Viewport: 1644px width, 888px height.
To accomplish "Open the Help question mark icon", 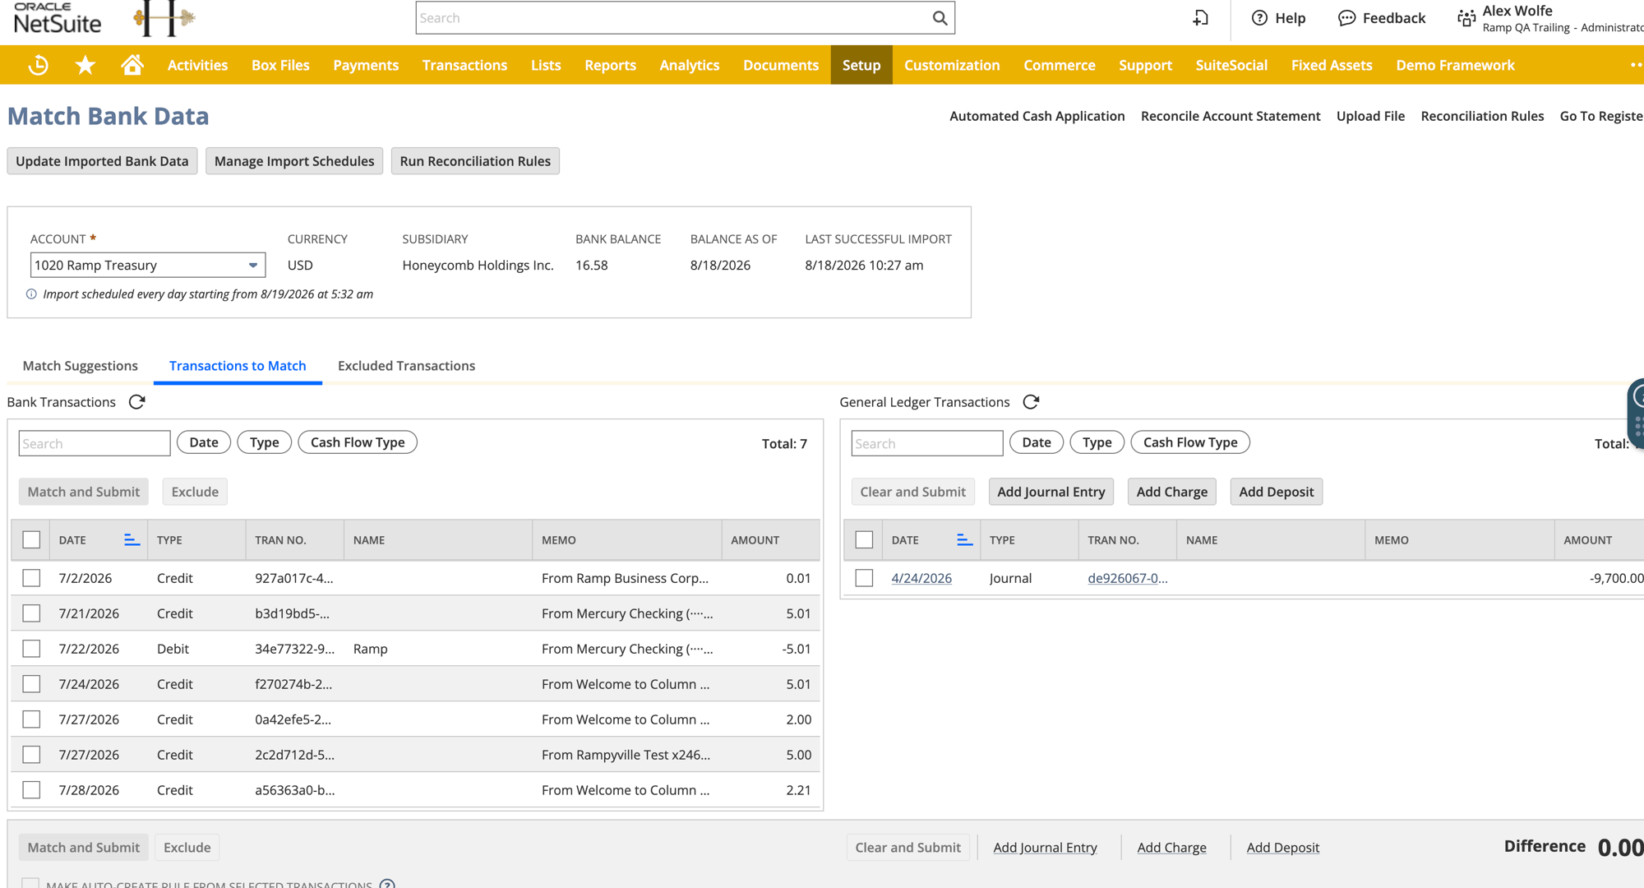I will [1259, 18].
